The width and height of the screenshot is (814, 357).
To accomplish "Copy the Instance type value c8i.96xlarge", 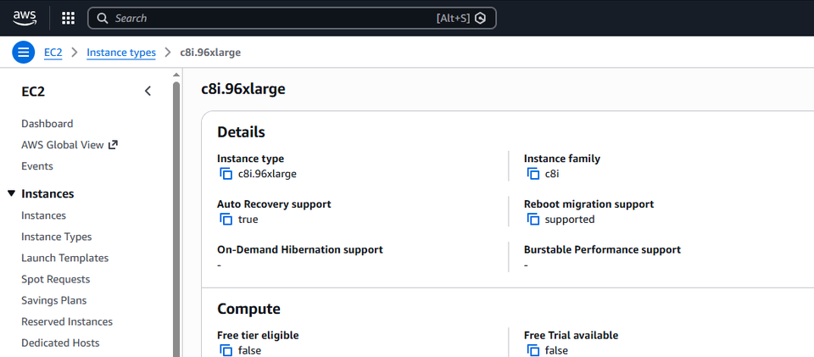I will click(x=226, y=174).
